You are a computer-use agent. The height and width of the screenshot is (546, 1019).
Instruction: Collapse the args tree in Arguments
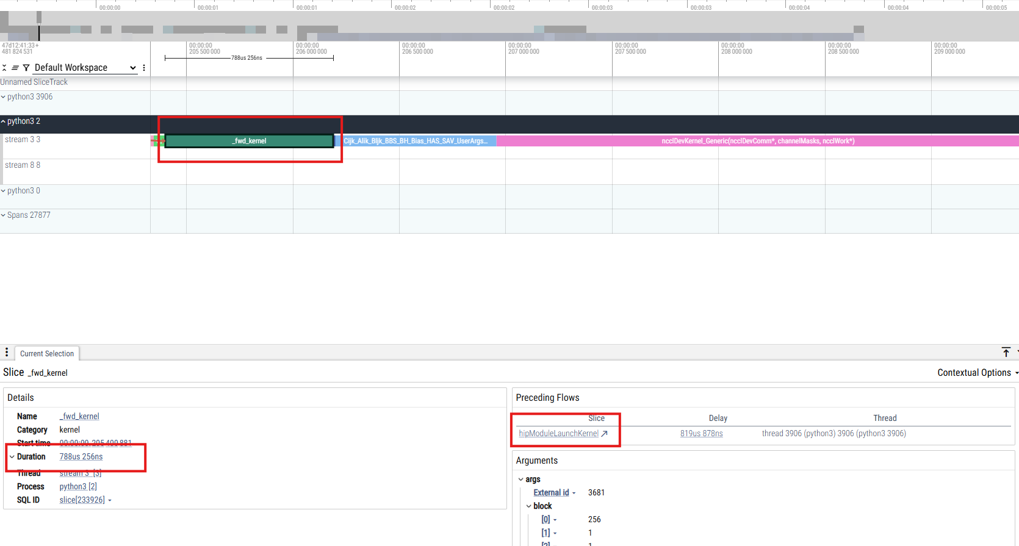pos(520,480)
